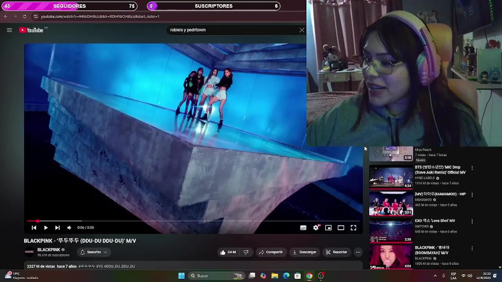The height and width of the screenshot is (282, 502).
Task: Click the BLACKPINK BOOMBAYAH M/V title
Action: (x=432, y=250)
